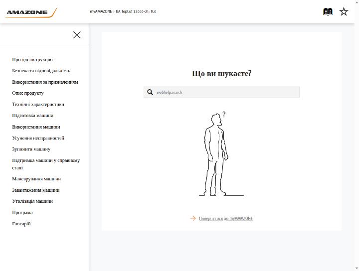Image resolution: width=359 pixels, height=271 pixels.
Task: Click the orange arrow next to Повернутися
Action: click(x=193, y=218)
